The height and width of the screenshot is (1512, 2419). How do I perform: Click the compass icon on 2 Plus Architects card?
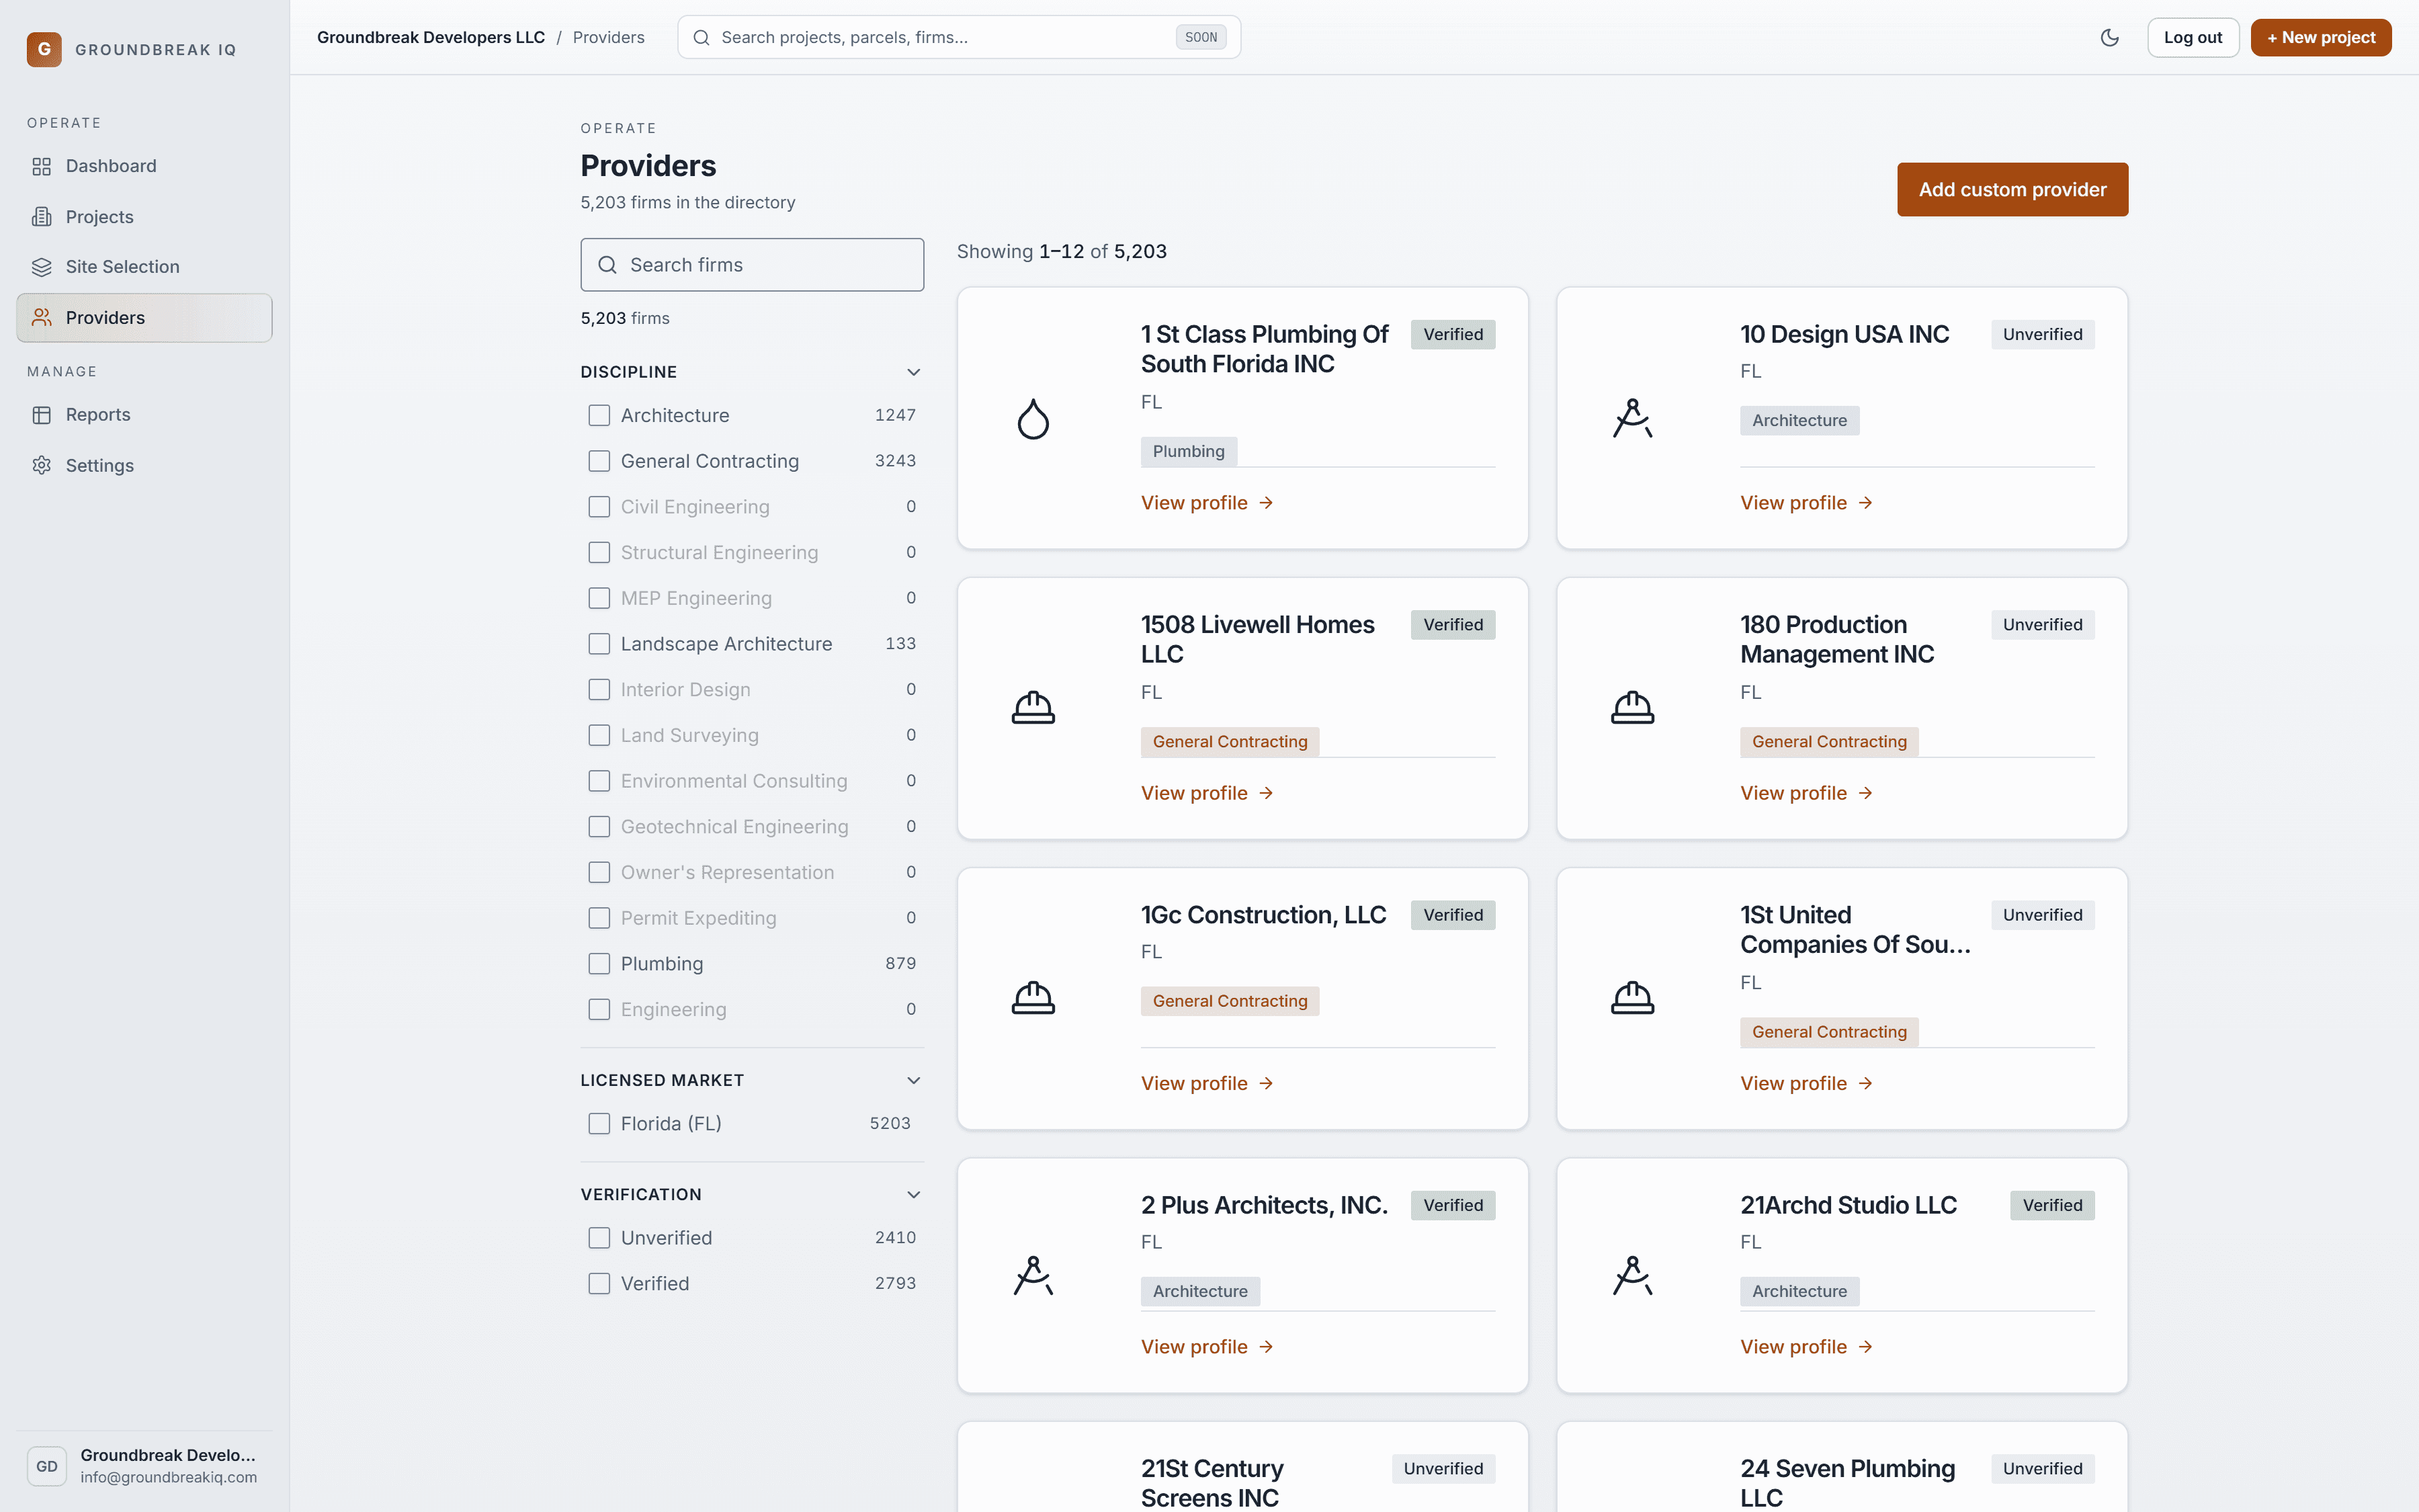pyautogui.click(x=1033, y=1276)
